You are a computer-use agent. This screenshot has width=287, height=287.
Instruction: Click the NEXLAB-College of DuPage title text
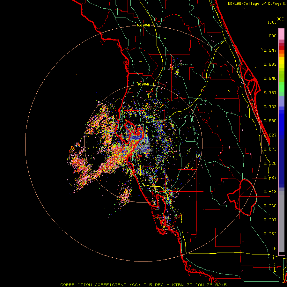click(x=255, y=4)
